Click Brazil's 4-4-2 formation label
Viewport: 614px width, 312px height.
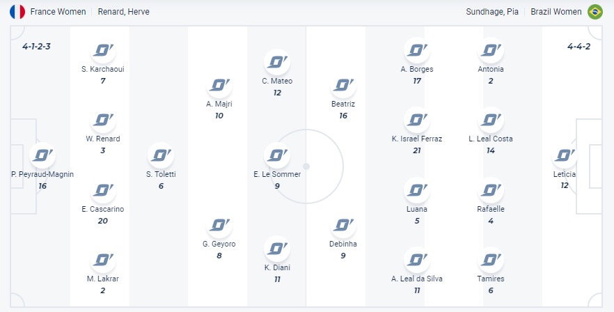click(x=579, y=47)
